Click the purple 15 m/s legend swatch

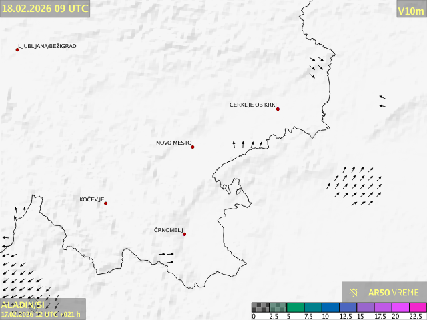(x=364, y=307)
